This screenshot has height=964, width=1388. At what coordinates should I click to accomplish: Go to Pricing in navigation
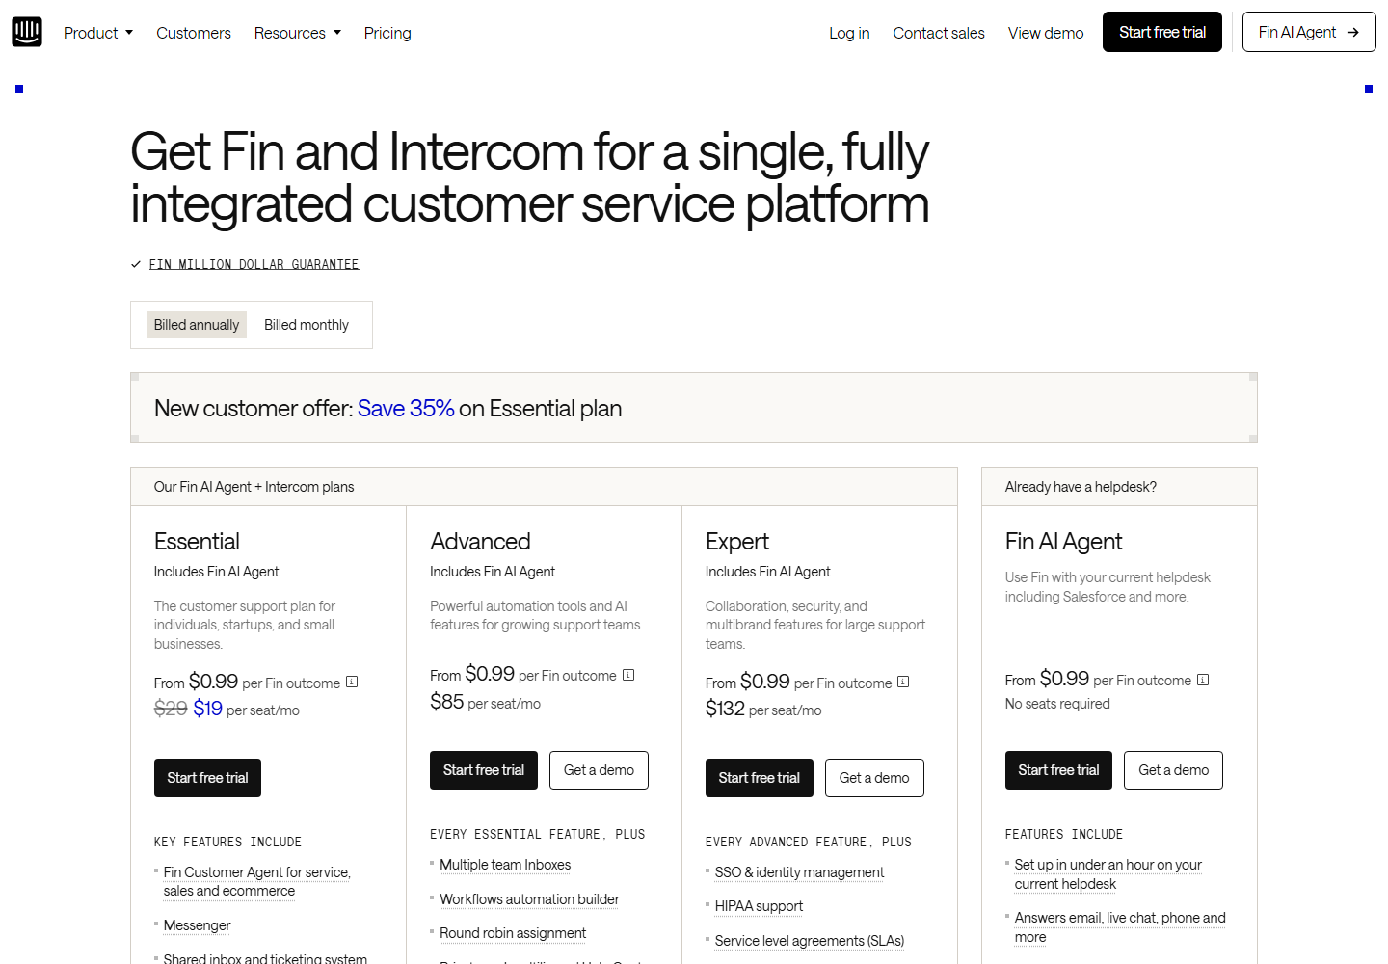[387, 33]
